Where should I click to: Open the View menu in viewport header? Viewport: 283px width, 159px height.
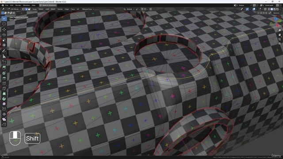click(34, 9)
